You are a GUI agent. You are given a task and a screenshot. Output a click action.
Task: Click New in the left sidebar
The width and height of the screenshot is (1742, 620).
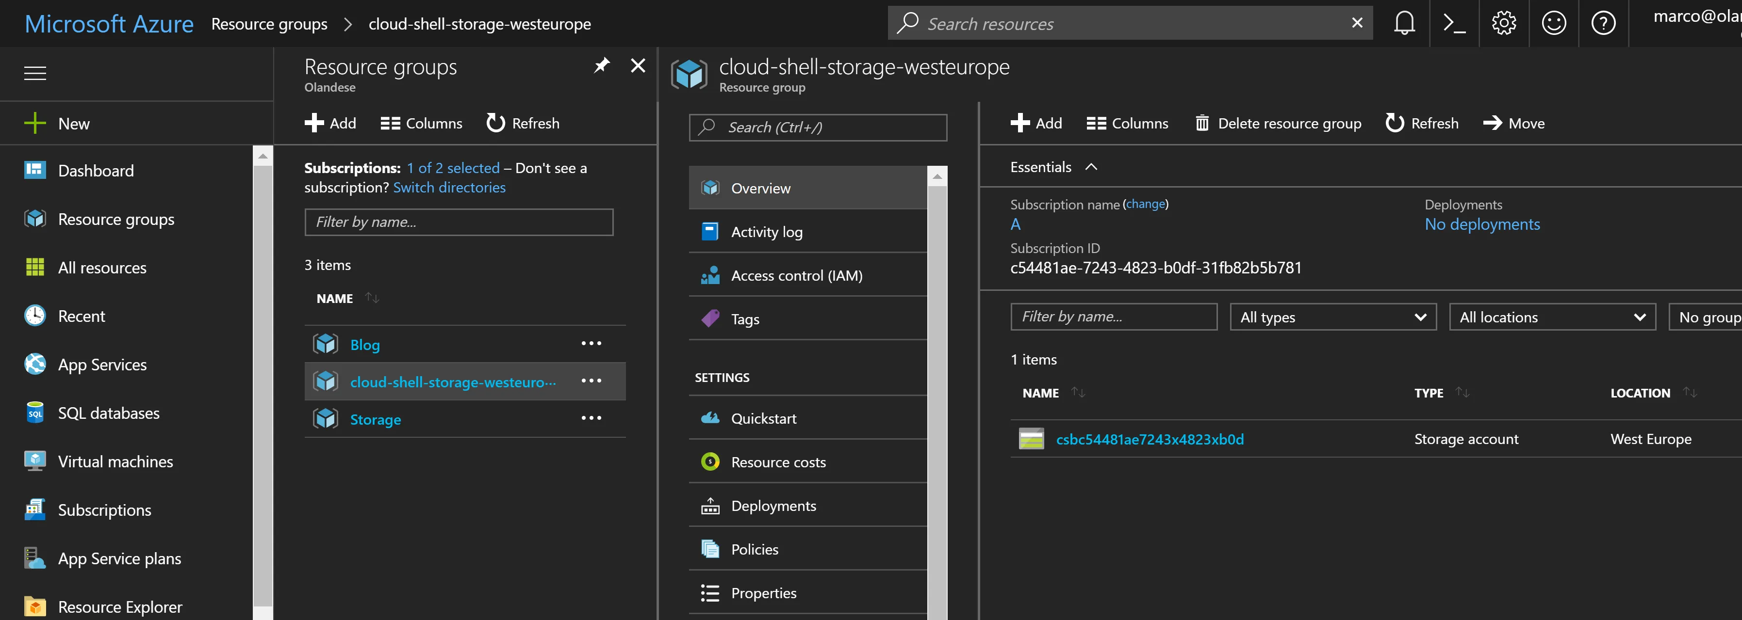tap(57, 123)
